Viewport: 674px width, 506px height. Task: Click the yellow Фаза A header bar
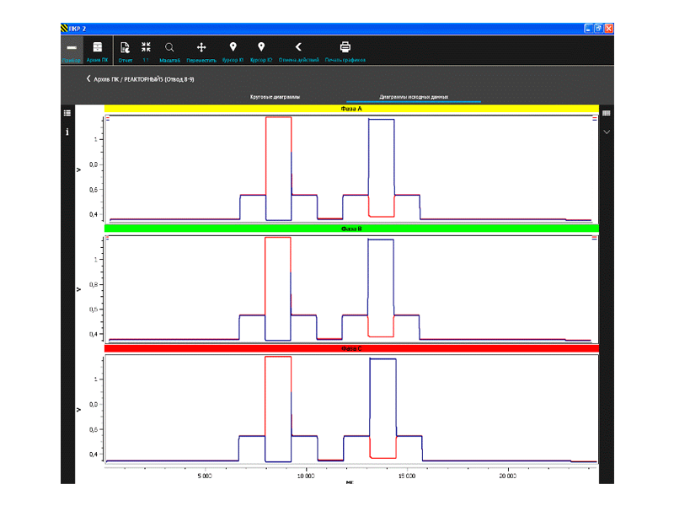point(351,109)
